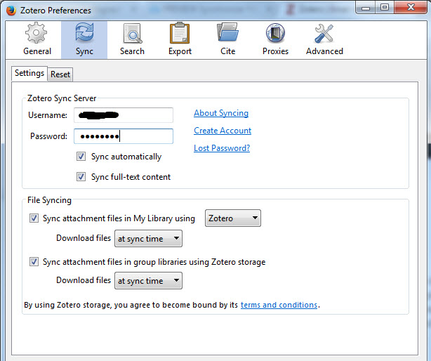The height and width of the screenshot is (361, 431).
Task: Open the About Syncing link
Action: point(221,113)
